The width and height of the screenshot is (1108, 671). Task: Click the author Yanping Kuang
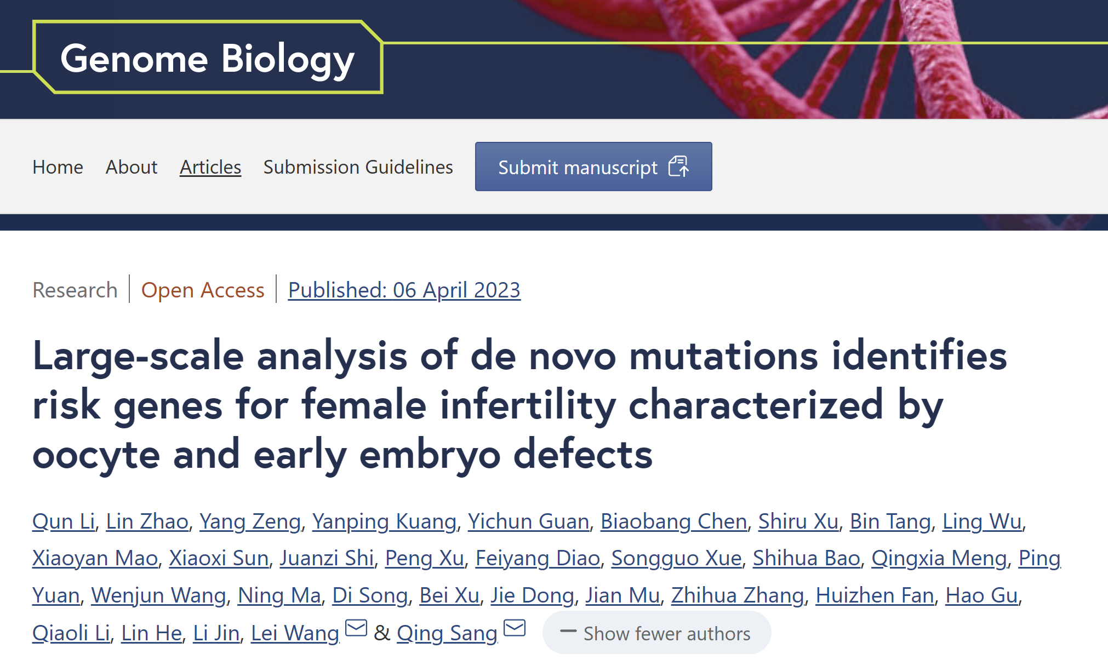[x=384, y=521]
